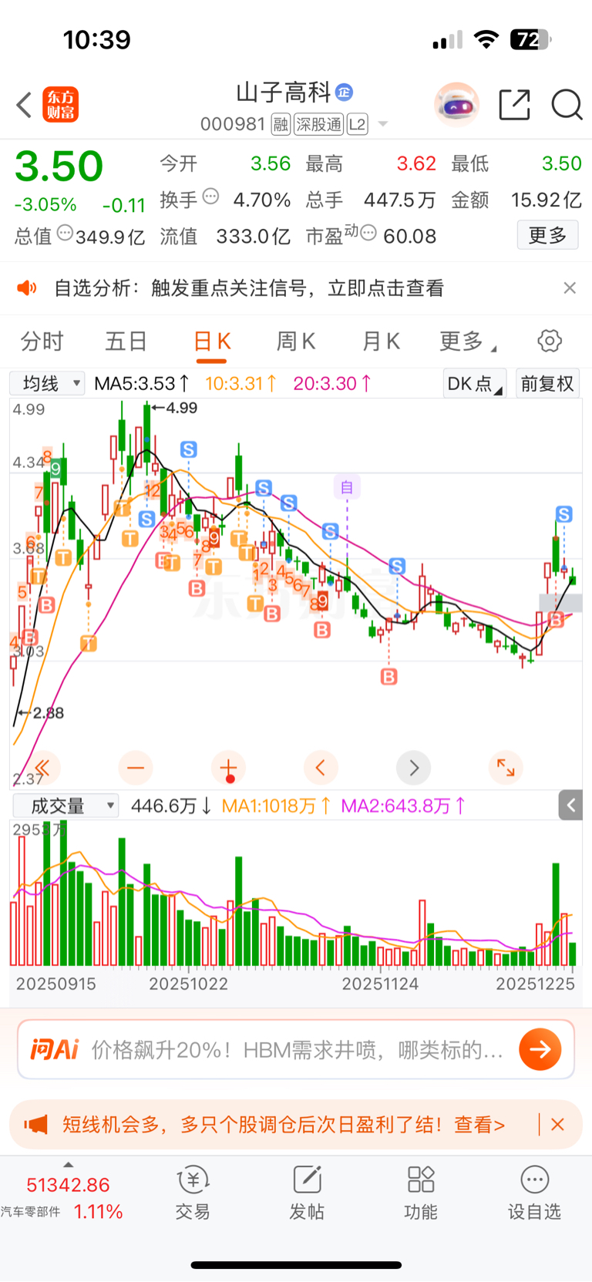Open the search magnifier icon
This screenshot has height=1282, width=592.
click(567, 105)
